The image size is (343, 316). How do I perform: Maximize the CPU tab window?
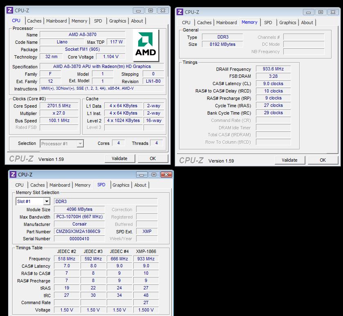point(150,11)
